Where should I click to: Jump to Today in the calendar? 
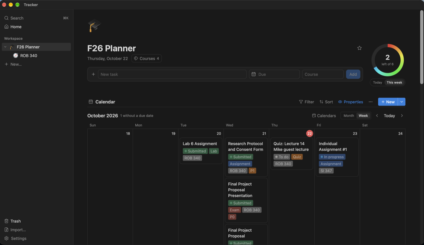389,116
